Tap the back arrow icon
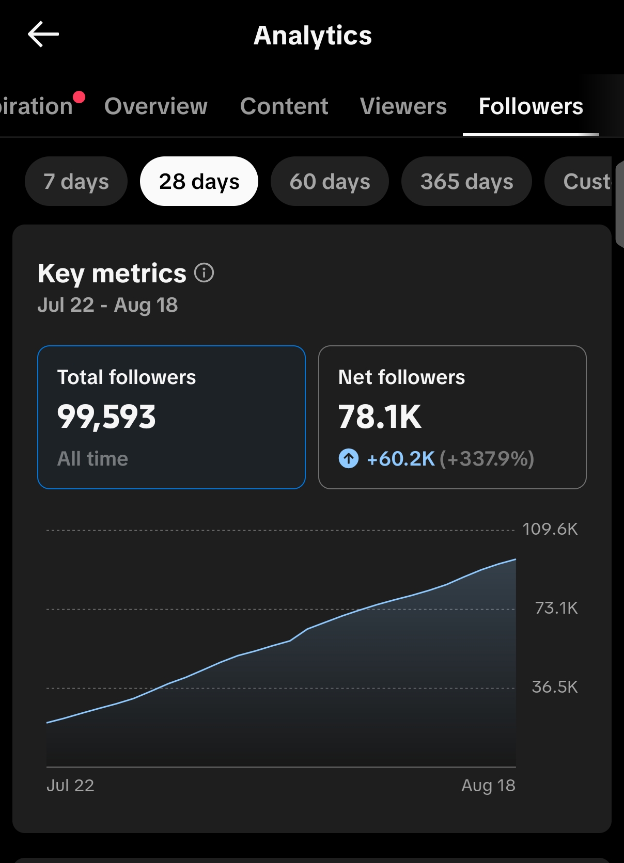The image size is (624, 863). 43,35
